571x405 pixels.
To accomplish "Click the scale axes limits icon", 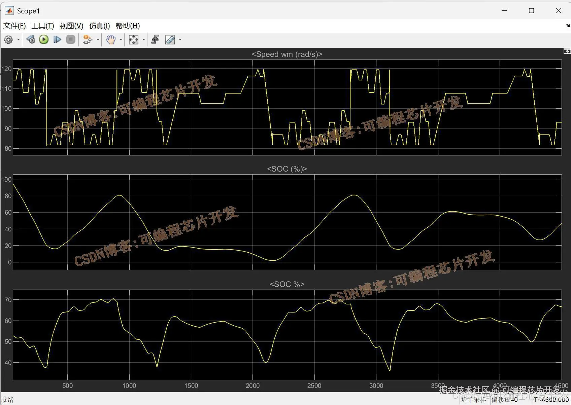I will click(x=134, y=40).
